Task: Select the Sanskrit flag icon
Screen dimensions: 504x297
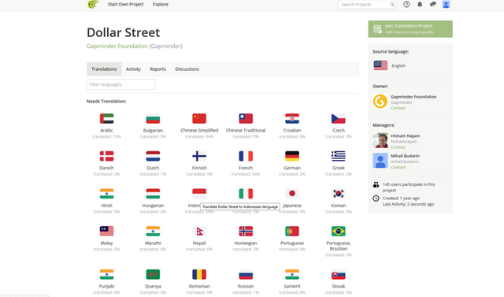Action: [x=292, y=274]
